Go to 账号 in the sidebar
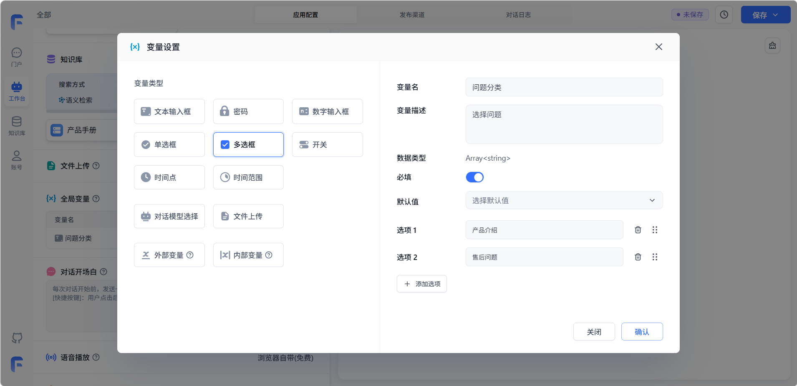 coord(17,160)
